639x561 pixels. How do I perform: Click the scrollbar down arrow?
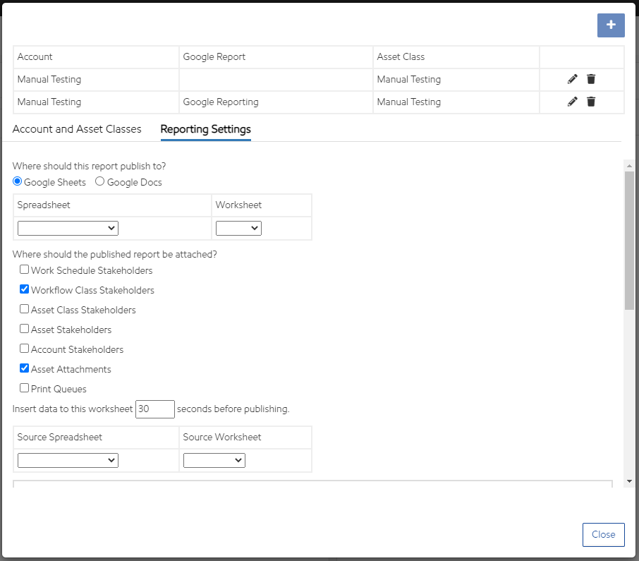(x=629, y=481)
